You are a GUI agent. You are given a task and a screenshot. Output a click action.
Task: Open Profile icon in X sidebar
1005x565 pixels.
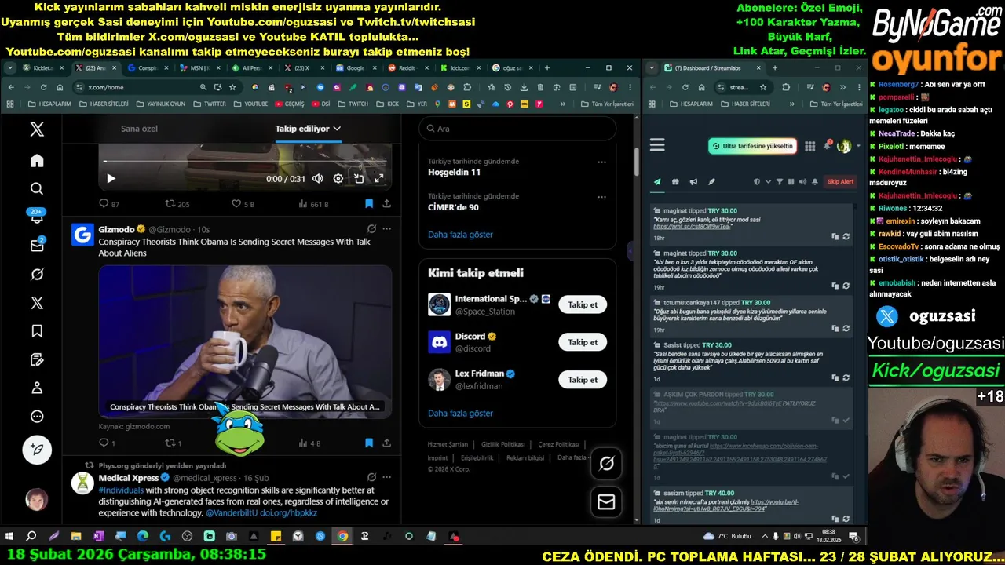pos(37,388)
